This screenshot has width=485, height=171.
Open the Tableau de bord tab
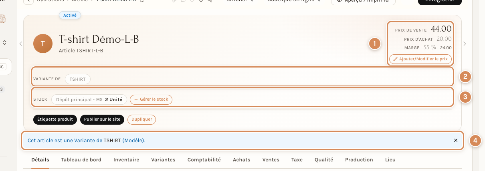click(x=81, y=160)
